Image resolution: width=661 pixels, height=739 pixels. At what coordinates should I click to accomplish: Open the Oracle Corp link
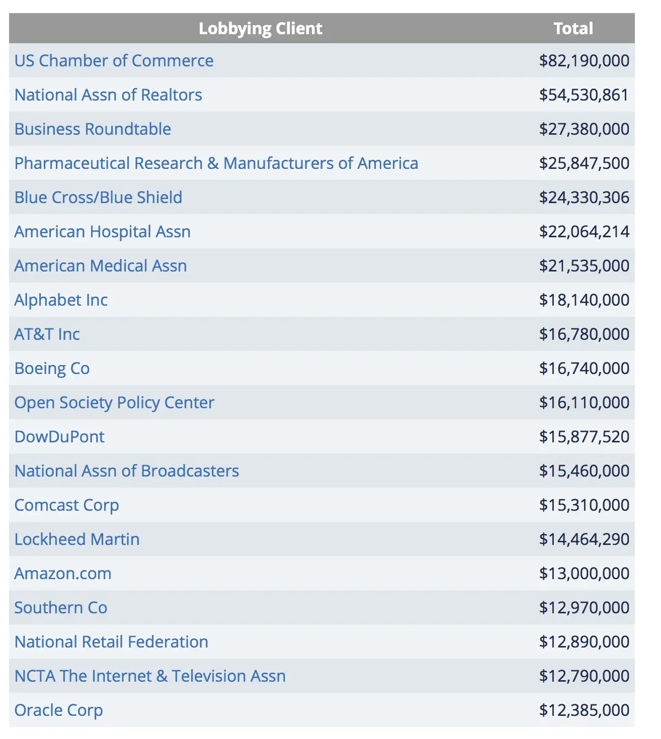tap(58, 710)
